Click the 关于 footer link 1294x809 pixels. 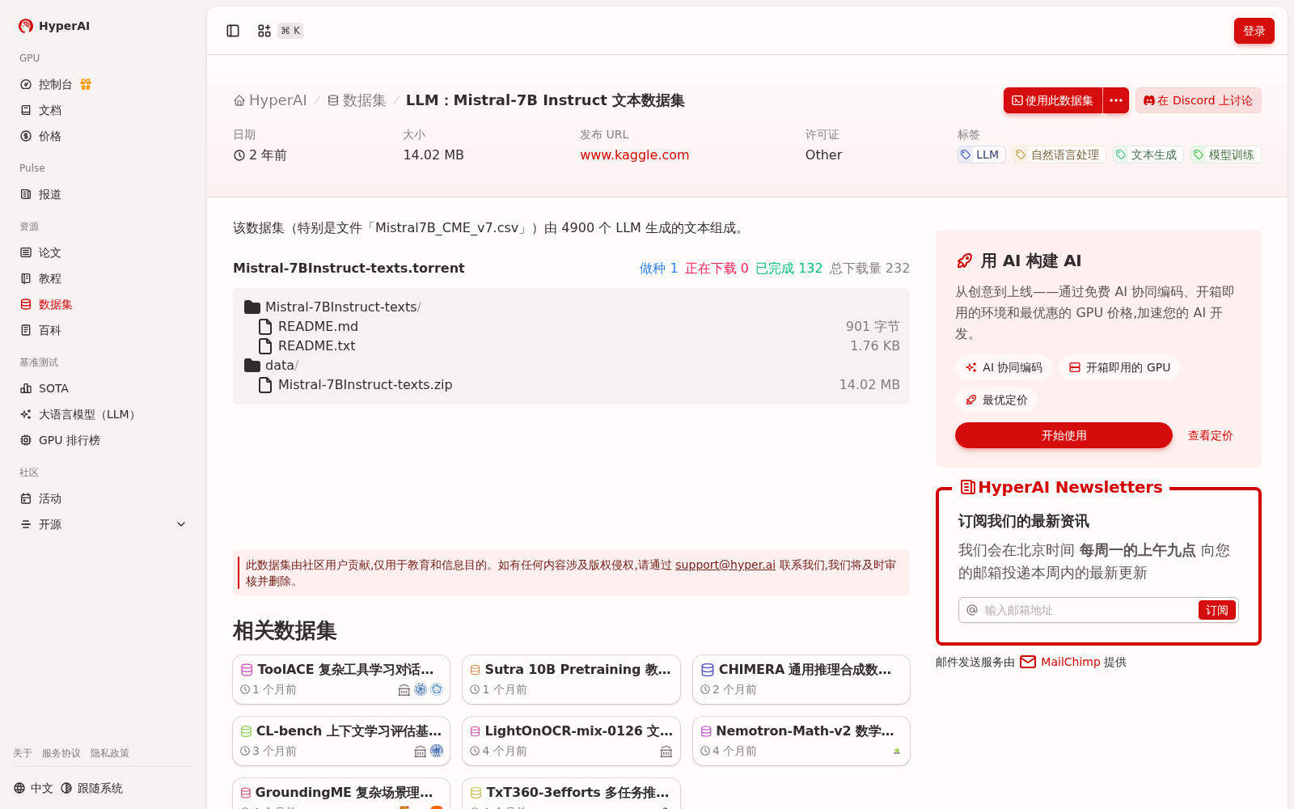[23, 753]
